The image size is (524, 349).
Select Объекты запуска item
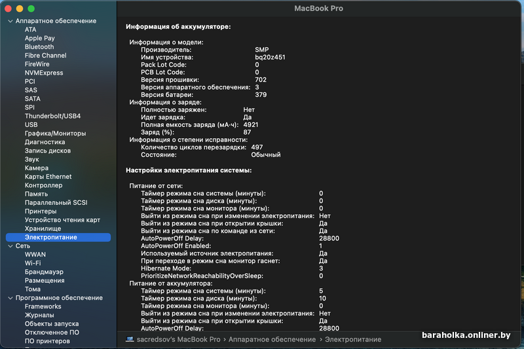(52, 324)
